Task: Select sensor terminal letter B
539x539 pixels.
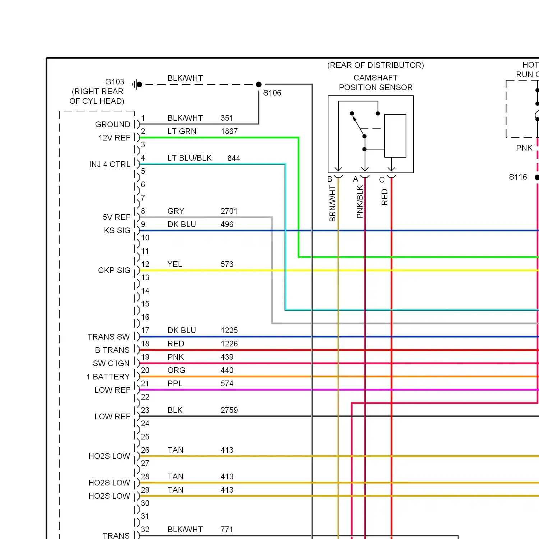Action: tap(330, 179)
